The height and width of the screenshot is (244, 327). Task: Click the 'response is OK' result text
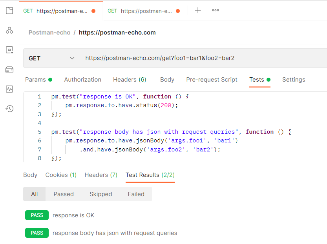(x=73, y=215)
